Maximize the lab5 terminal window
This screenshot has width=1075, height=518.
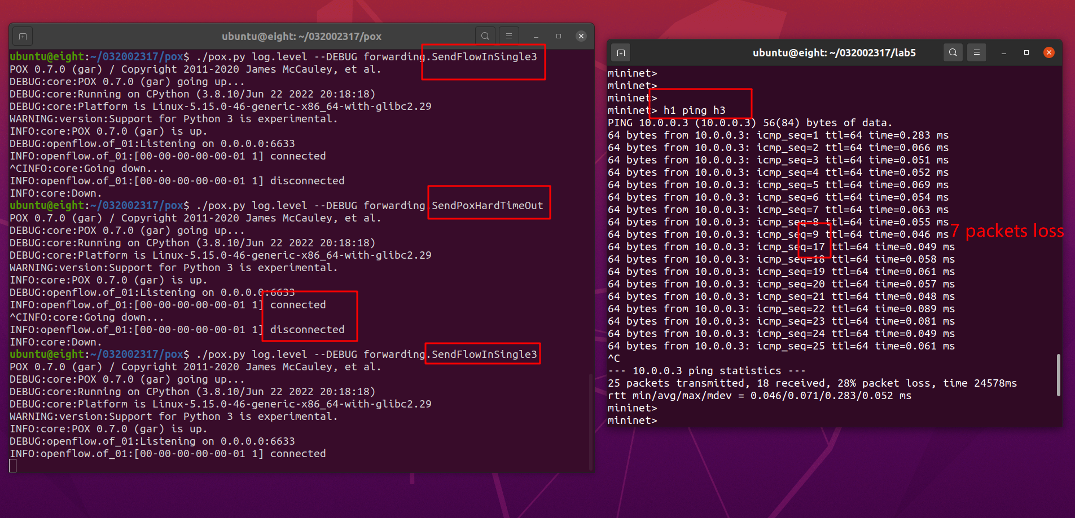point(1026,52)
